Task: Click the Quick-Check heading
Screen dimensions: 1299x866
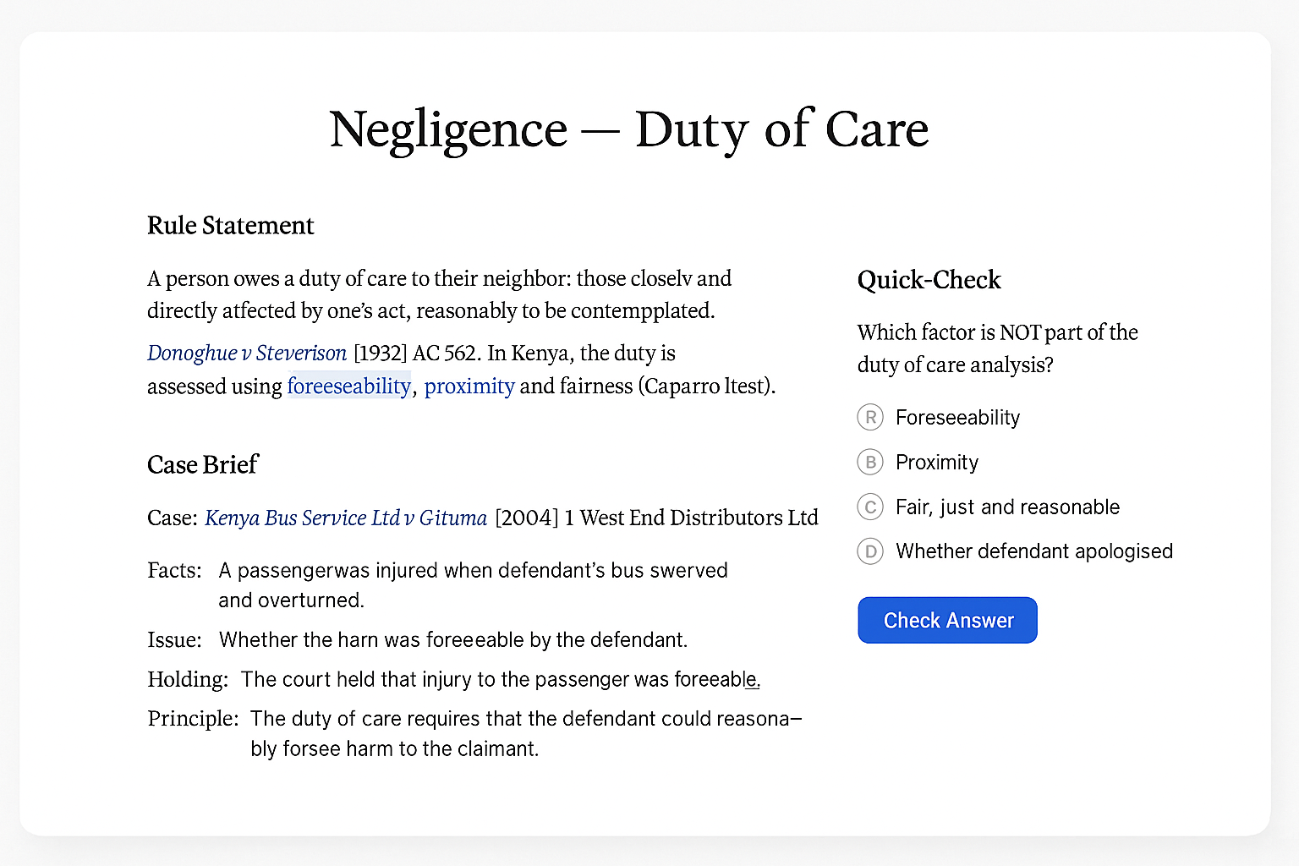Action: pyautogui.click(x=929, y=279)
